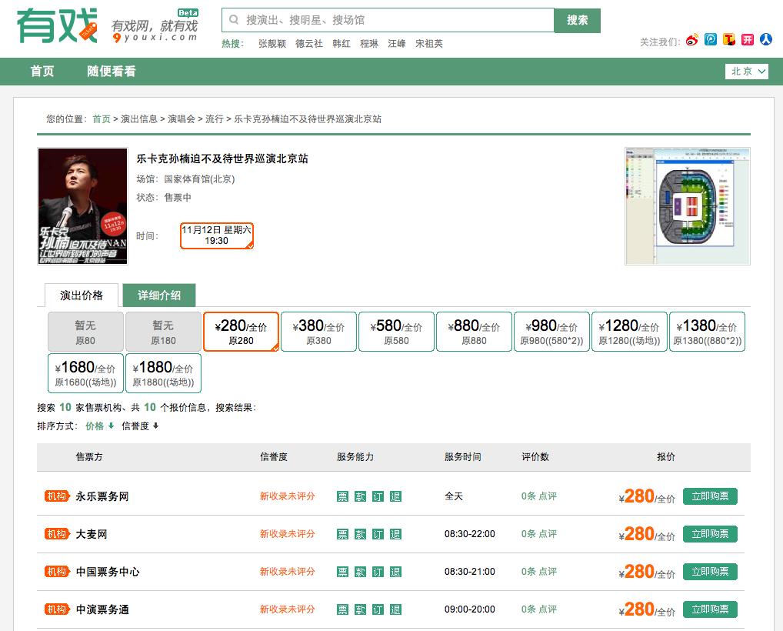The height and width of the screenshot is (631, 783).
Task: Click the 款 service icon for 中国票务中心
Action: pyautogui.click(x=360, y=572)
